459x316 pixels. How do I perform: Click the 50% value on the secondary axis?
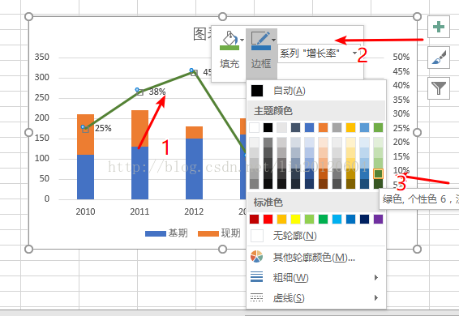401,57
